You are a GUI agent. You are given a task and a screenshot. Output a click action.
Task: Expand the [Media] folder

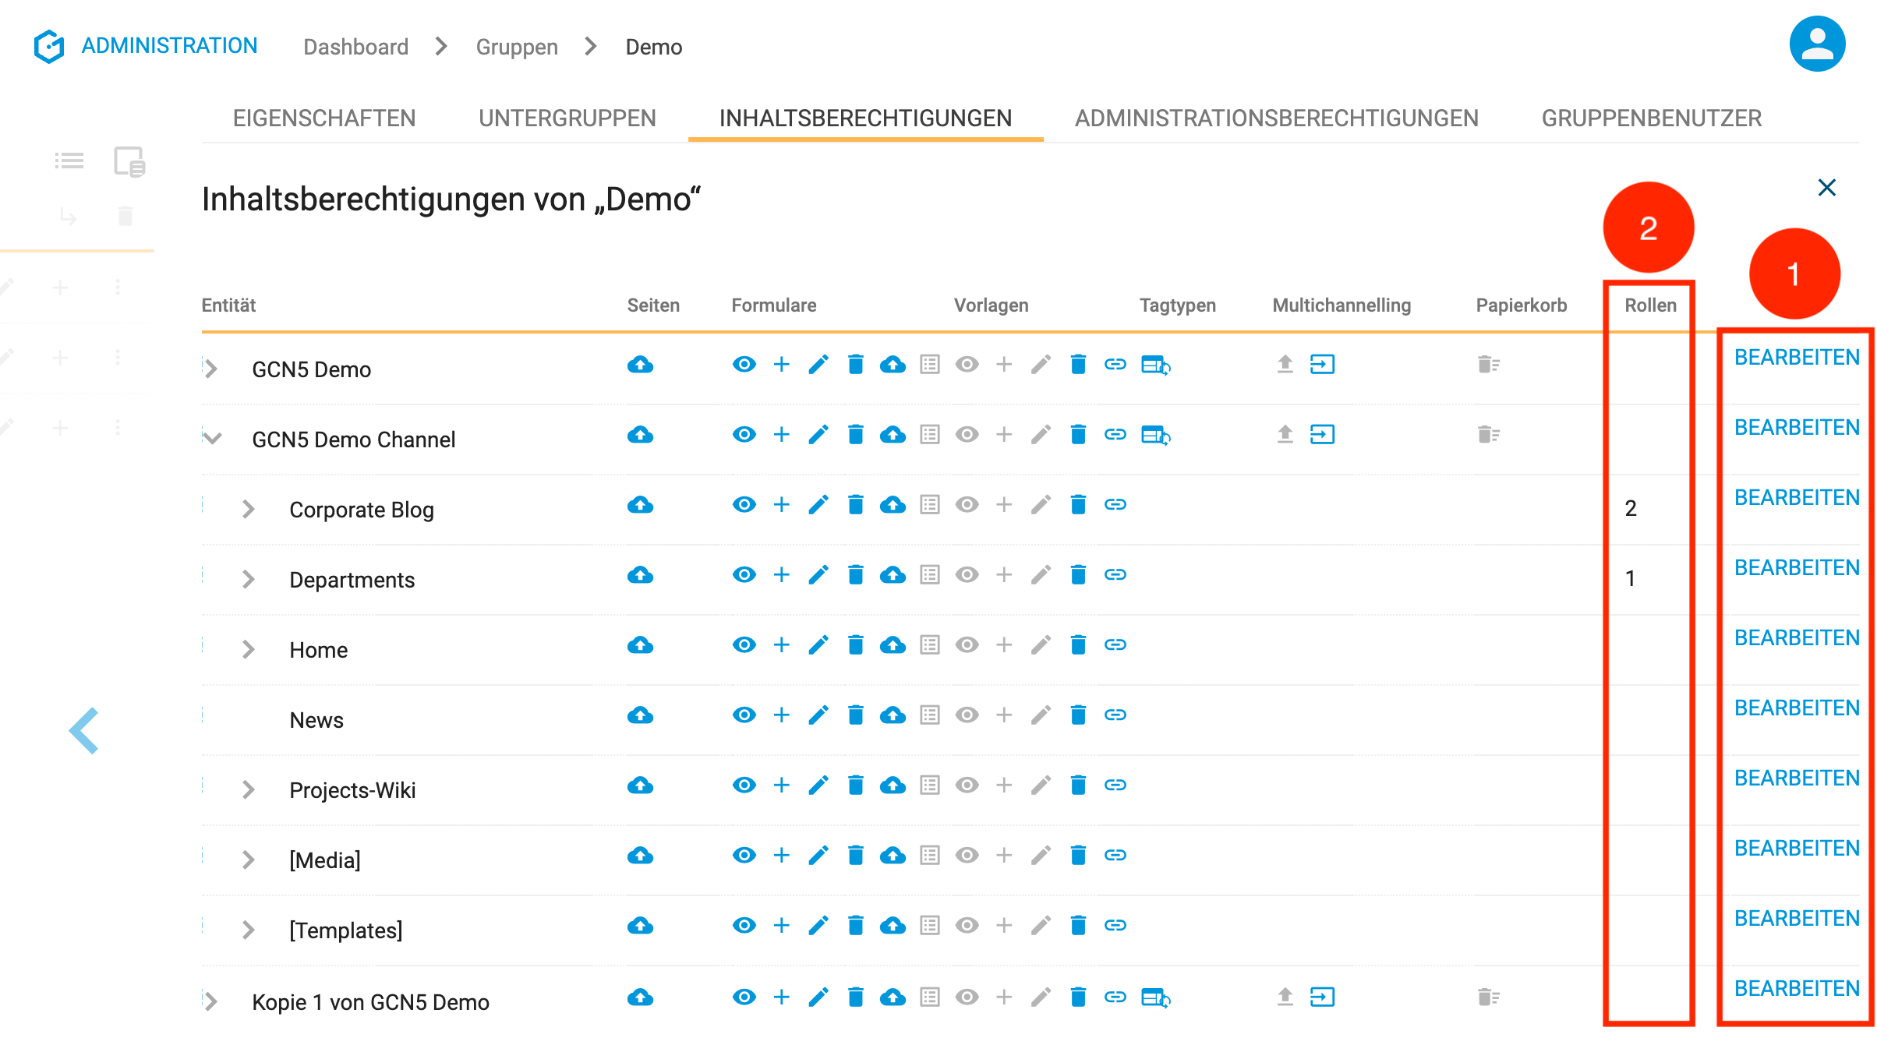(249, 860)
